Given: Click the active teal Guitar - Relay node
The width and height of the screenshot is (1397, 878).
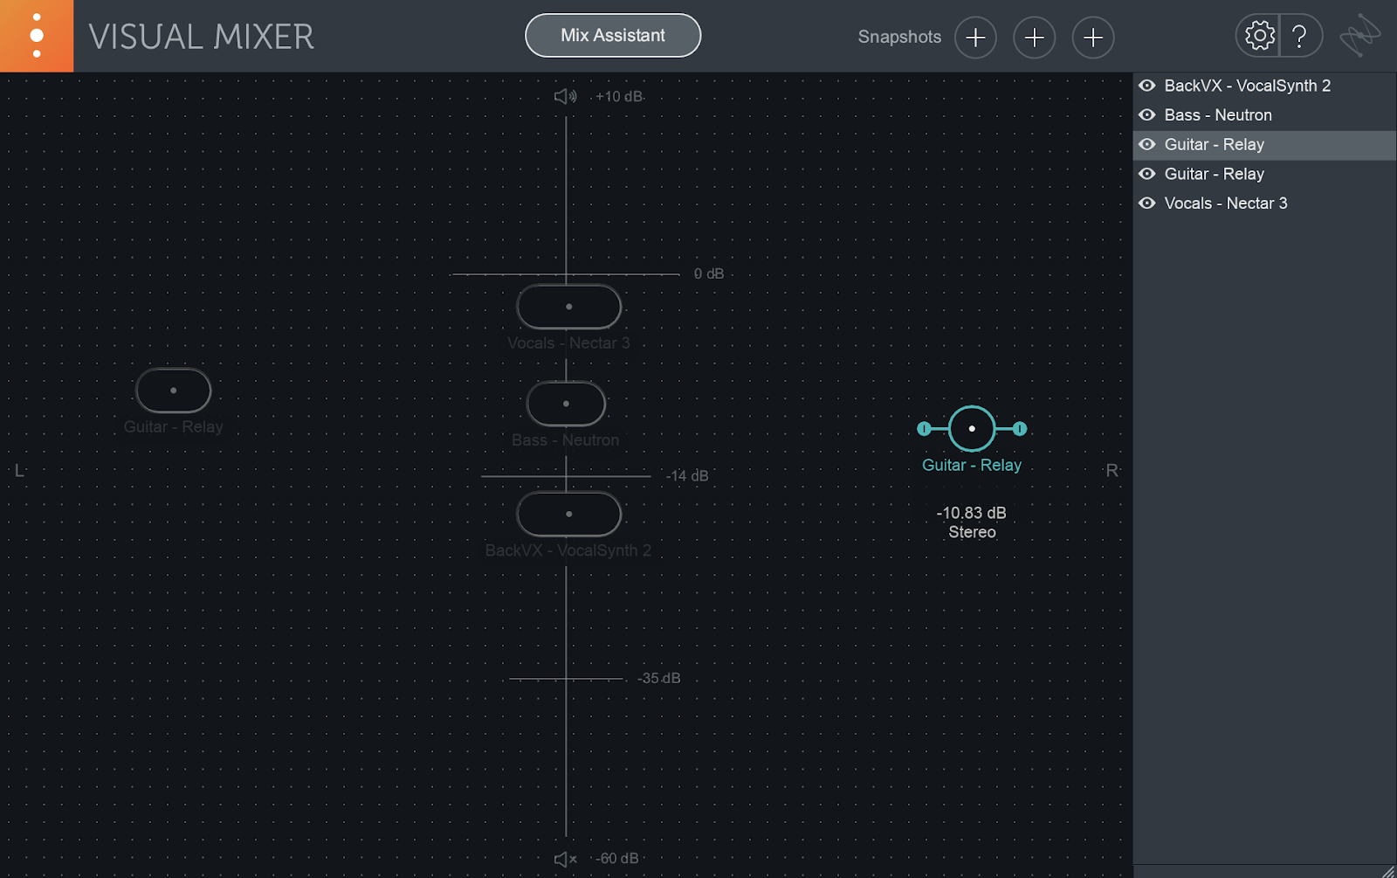Looking at the screenshot, I should click(x=972, y=429).
